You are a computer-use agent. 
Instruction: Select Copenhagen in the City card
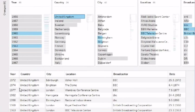click(105, 54)
